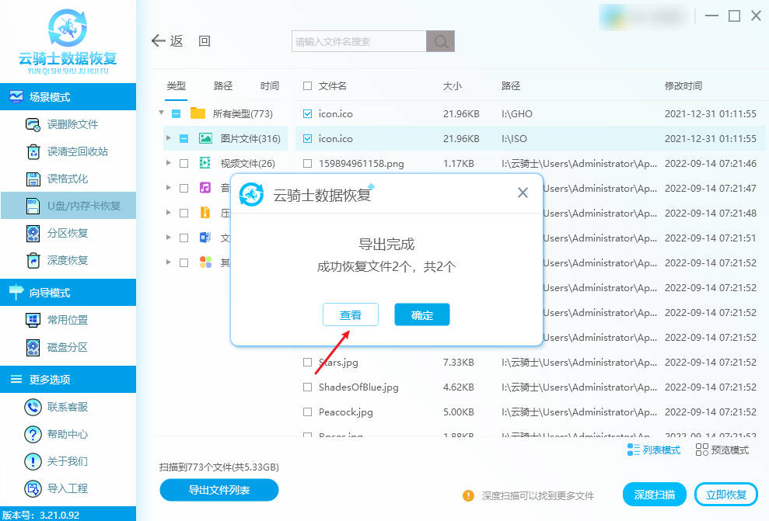This screenshot has height=521, width=769.
Task: Open 分区恢复 partition icon
Action: point(33,233)
